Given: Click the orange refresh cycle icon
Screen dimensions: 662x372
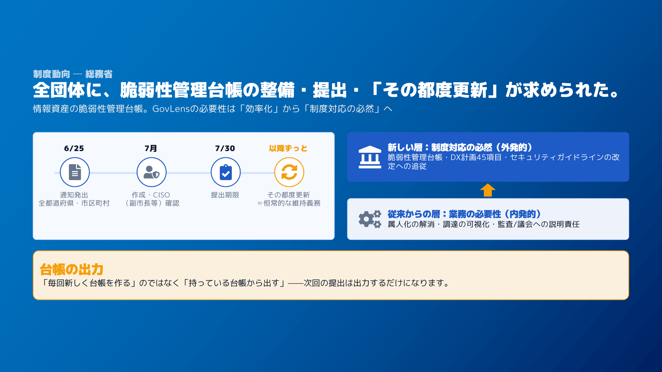Looking at the screenshot, I should (x=289, y=172).
